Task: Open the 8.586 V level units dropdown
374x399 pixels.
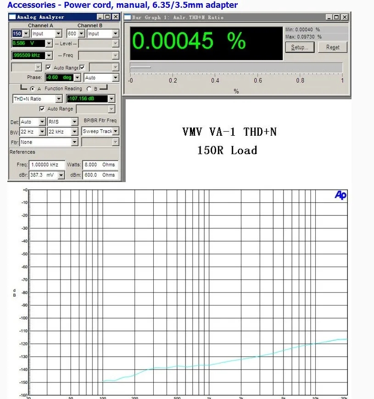Action: coord(49,43)
